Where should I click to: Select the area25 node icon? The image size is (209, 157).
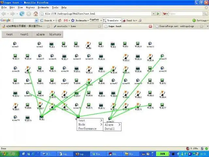click(x=162, y=56)
